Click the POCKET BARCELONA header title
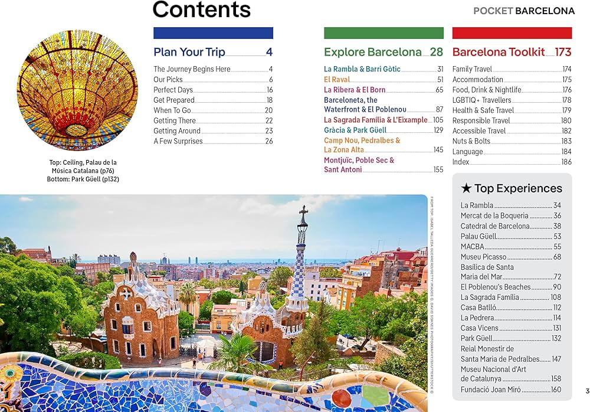590x412 pixels. 523,11
